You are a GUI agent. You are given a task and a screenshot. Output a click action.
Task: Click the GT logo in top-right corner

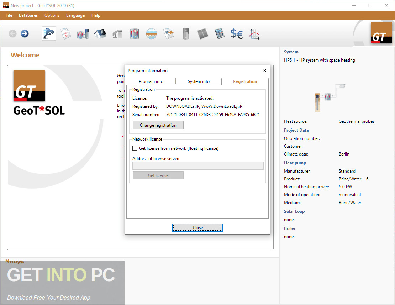[x=381, y=33]
